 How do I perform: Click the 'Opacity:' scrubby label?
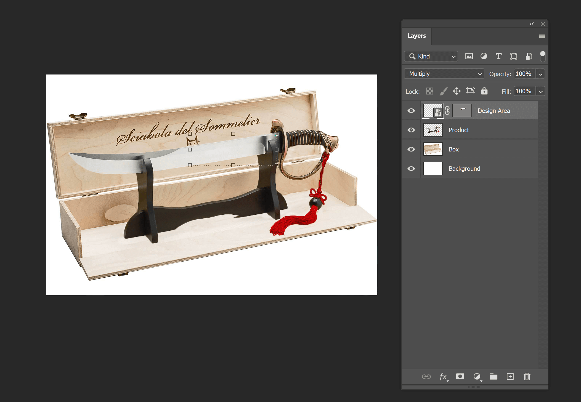500,74
